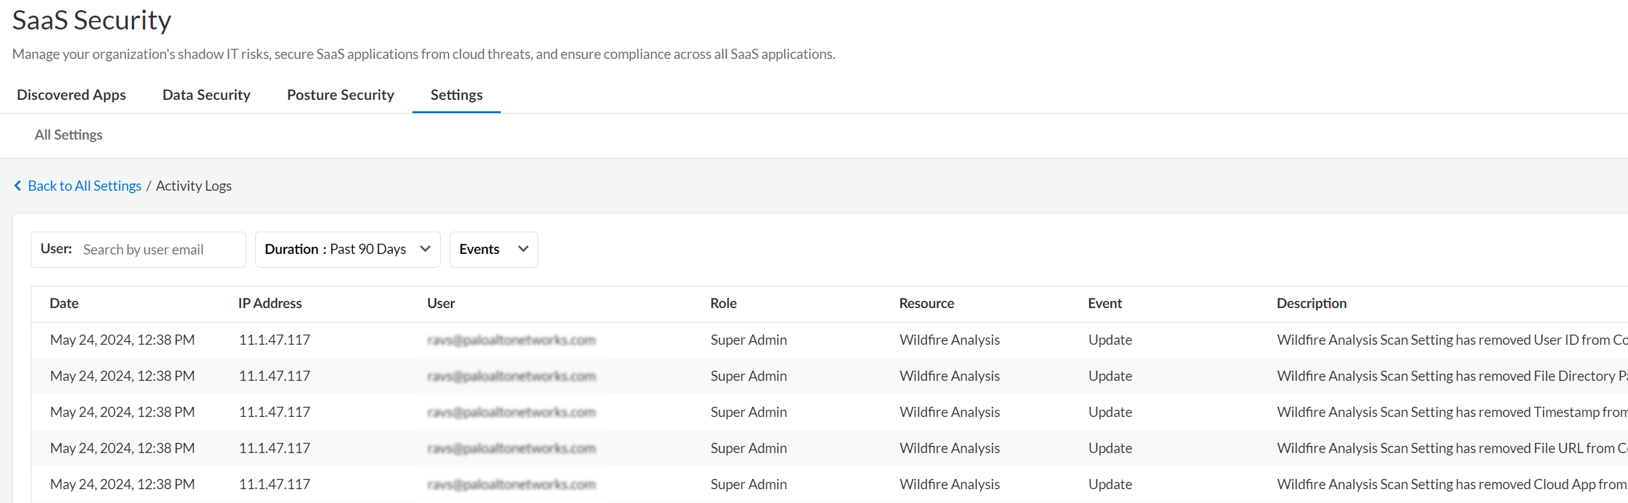This screenshot has height=503, width=1628.
Task: Click the All Settings sub-tab
Action: [68, 135]
